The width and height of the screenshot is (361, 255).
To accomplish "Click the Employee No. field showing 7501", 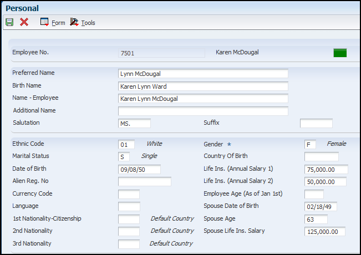I will click(161, 53).
